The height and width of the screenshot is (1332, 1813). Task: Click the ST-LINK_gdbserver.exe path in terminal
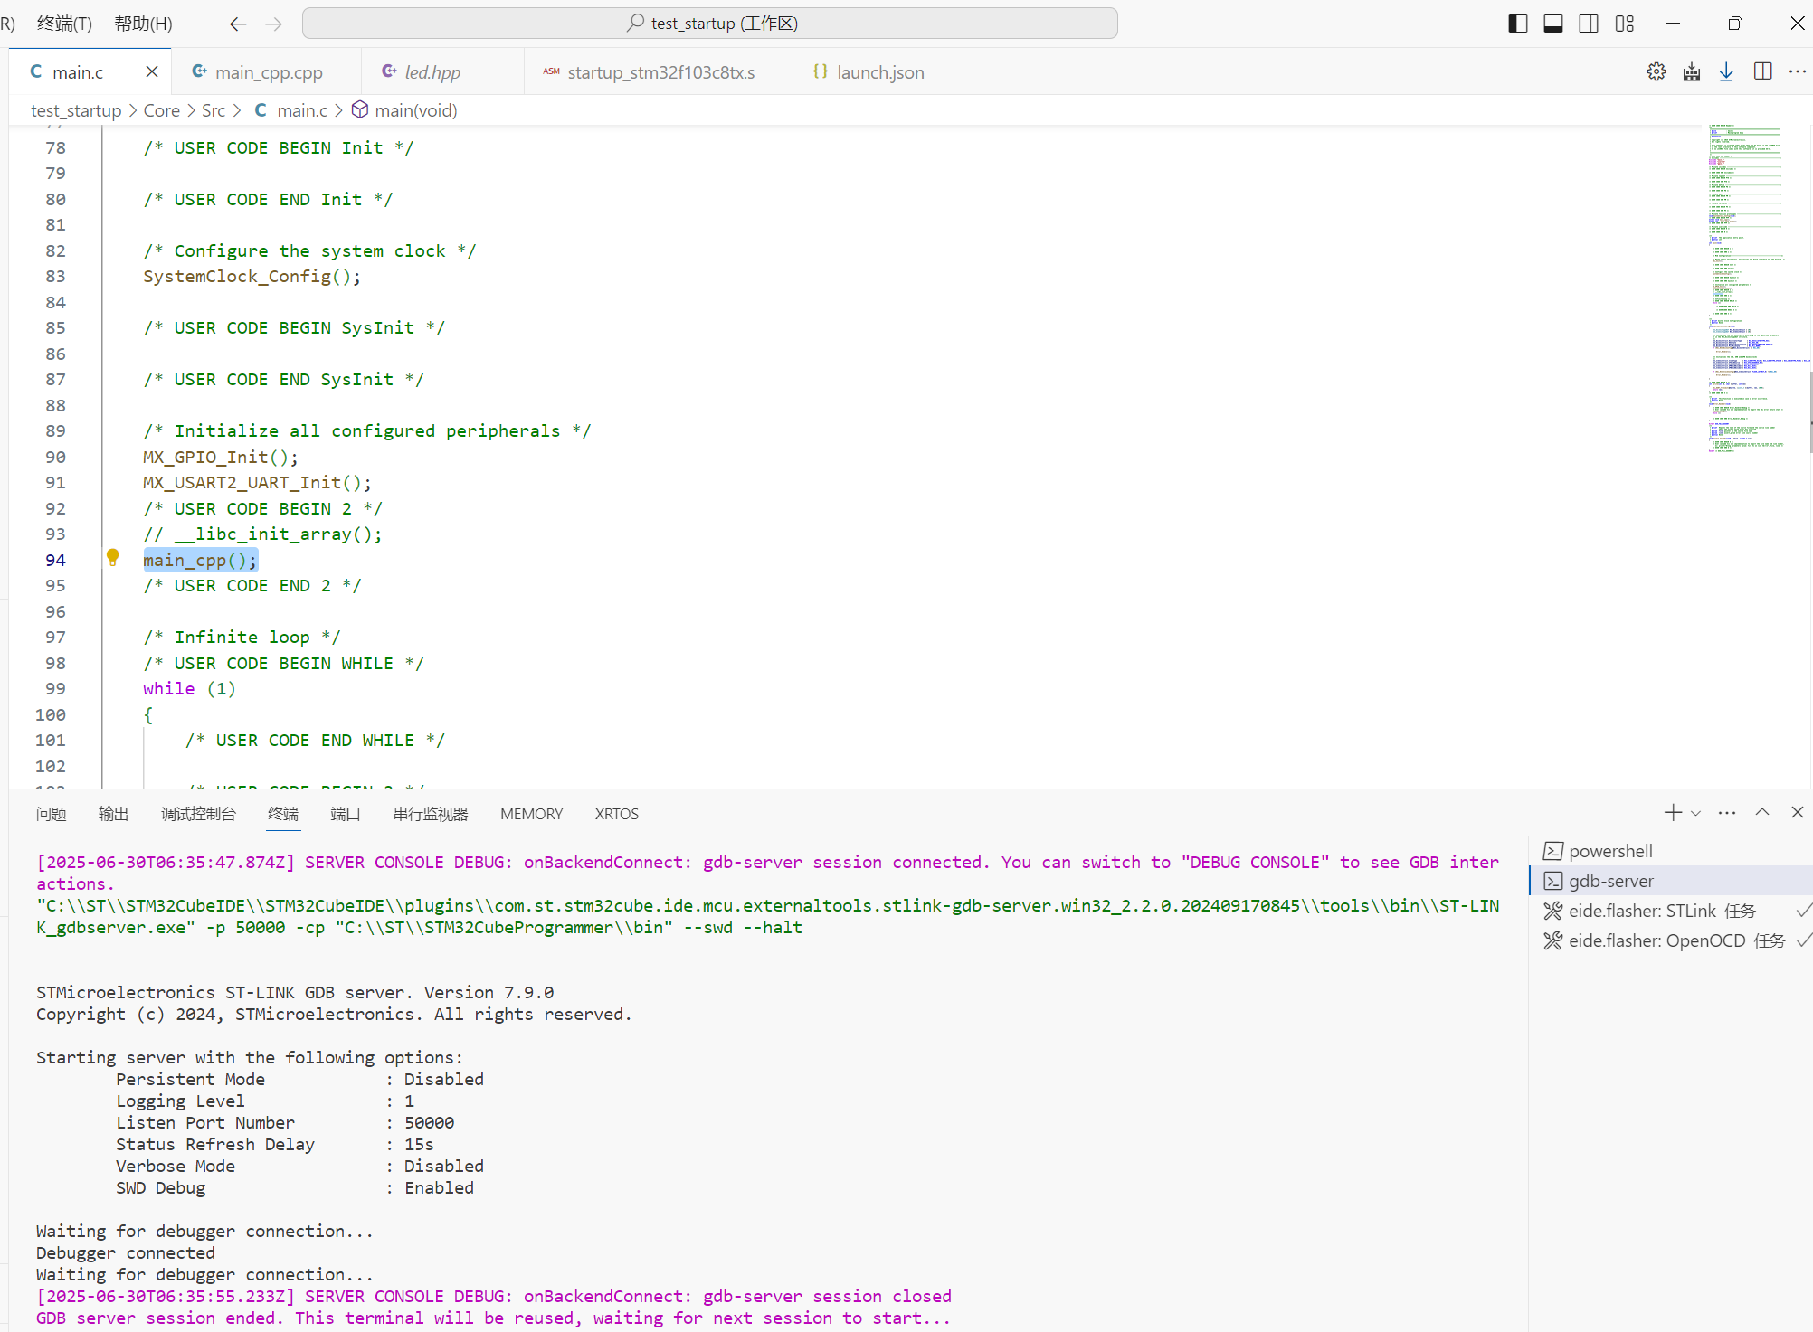click(x=768, y=916)
